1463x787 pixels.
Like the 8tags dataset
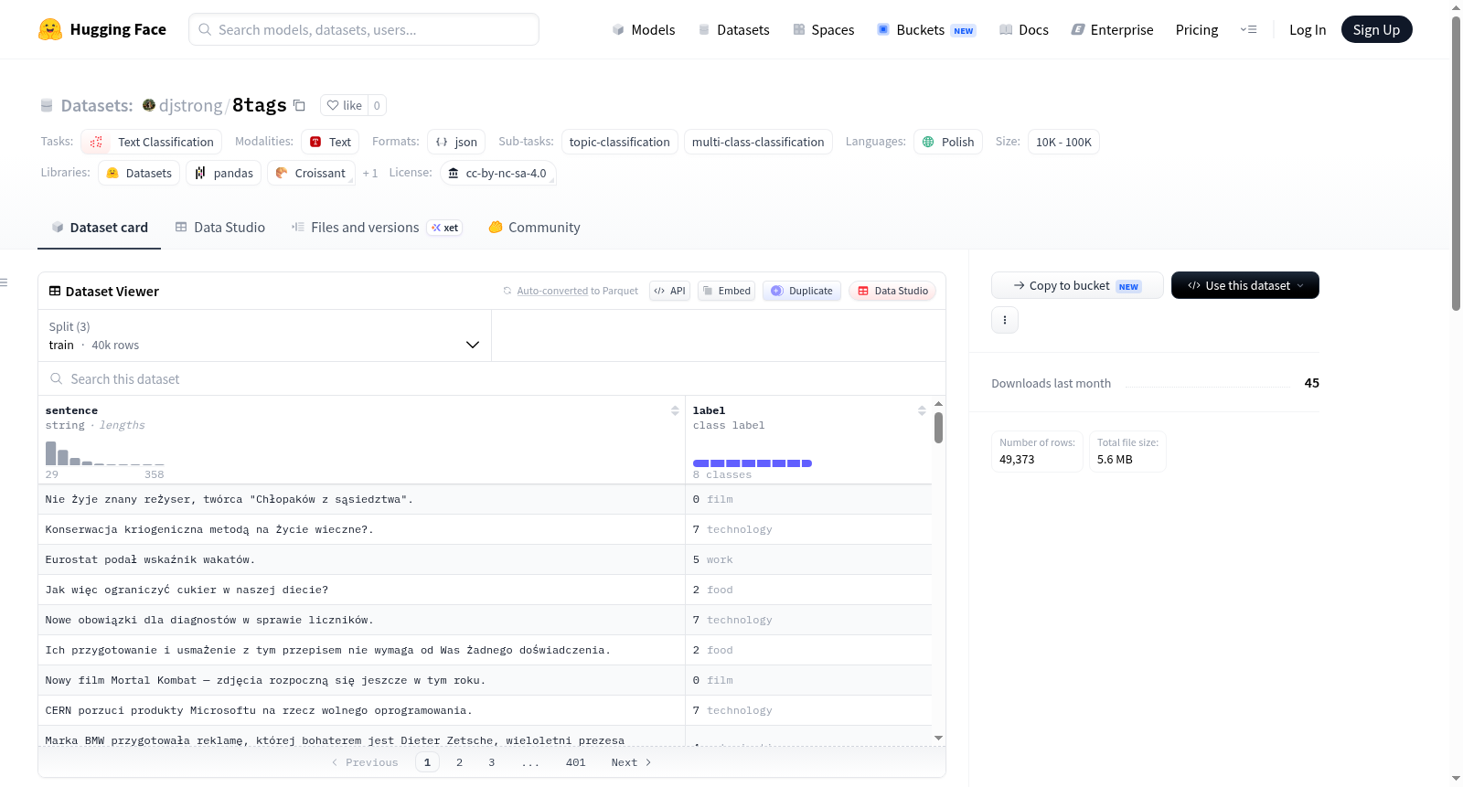click(x=345, y=105)
